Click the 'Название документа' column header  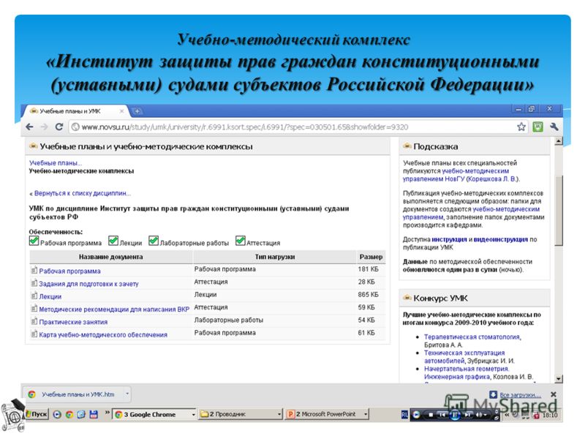(x=111, y=257)
